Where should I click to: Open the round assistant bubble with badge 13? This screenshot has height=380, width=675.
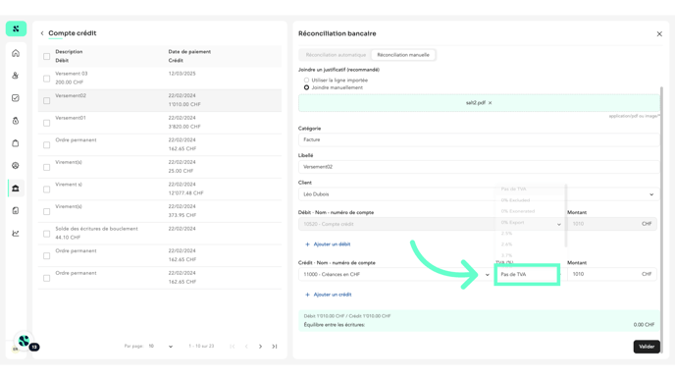coord(25,342)
